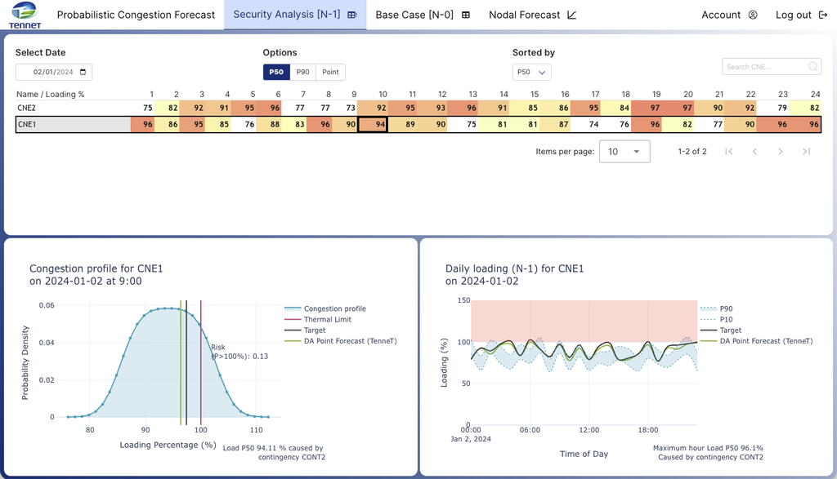Go to next page arrow
Viewport: 837px width, 479px height.
(781, 152)
